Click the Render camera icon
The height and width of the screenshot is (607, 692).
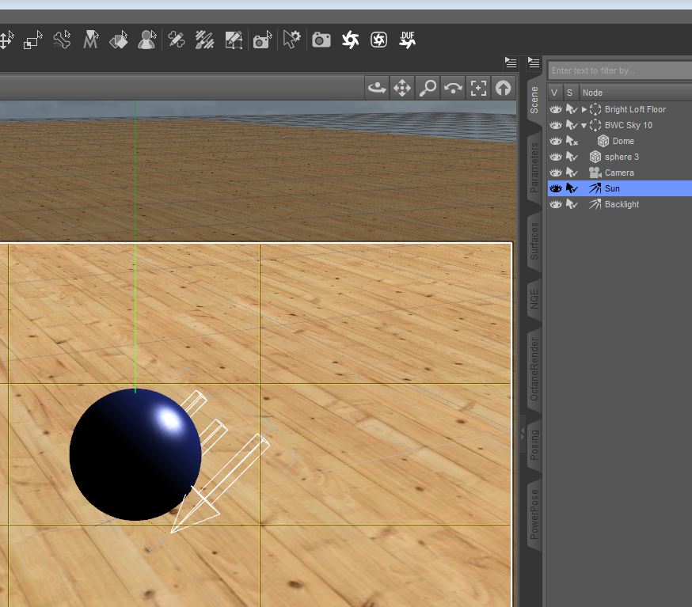(321, 40)
